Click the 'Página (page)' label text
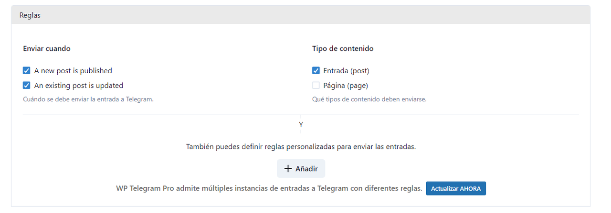This screenshot has height=213, width=611. [x=346, y=86]
